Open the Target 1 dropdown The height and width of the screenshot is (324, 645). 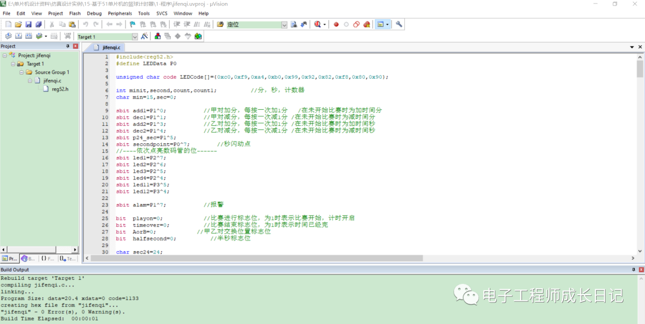(x=134, y=36)
